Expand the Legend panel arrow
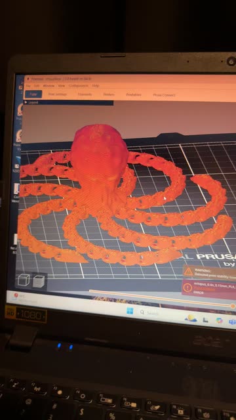Image resolution: width=236 pixels, height=420 pixels. [x=26, y=102]
